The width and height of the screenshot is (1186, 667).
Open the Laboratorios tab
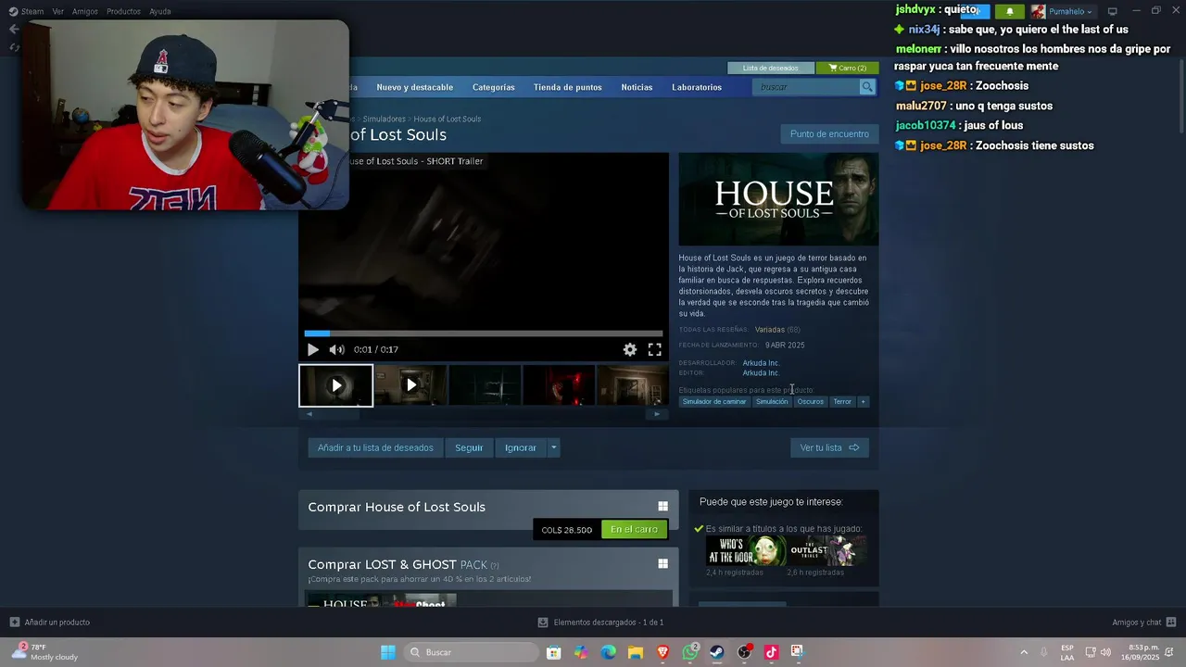click(697, 87)
